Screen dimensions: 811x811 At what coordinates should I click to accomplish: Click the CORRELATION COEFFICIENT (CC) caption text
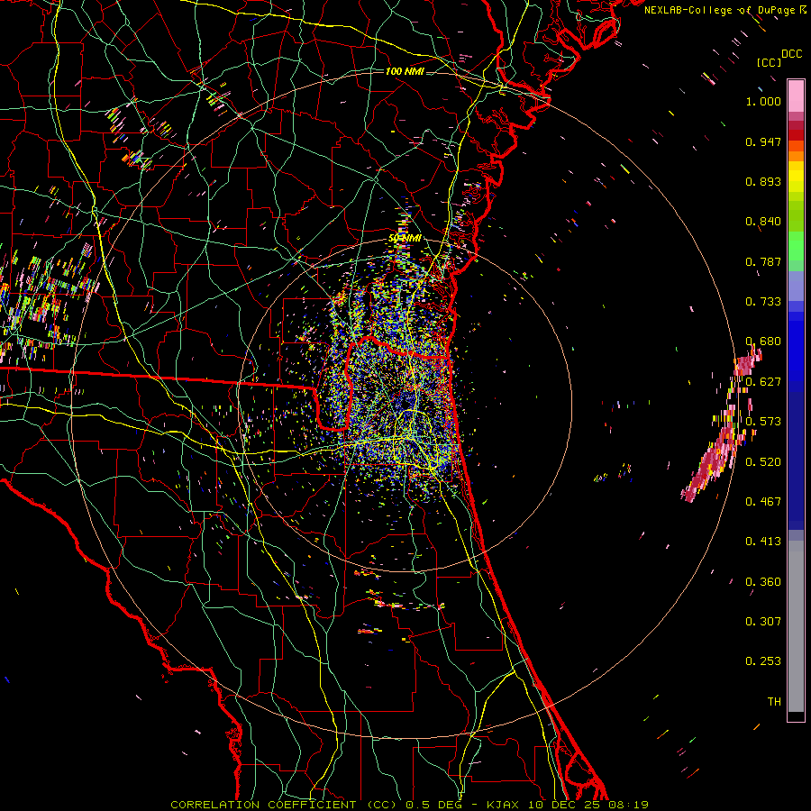click(284, 805)
